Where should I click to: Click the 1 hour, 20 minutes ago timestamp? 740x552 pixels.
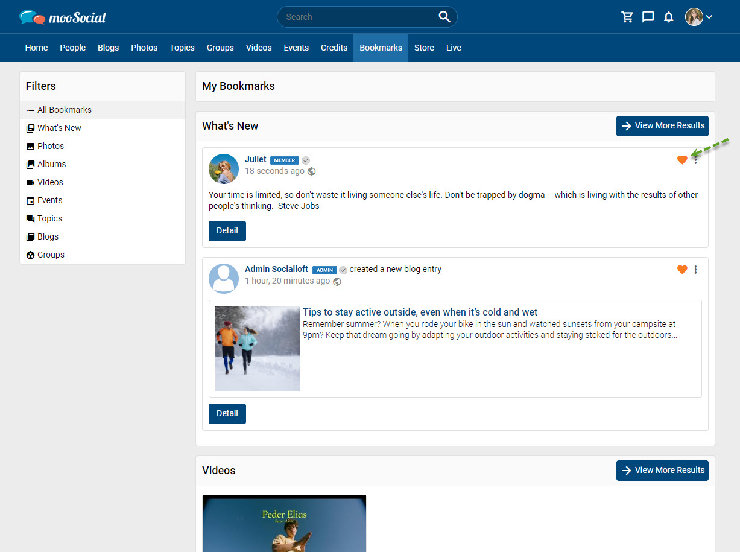point(287,281)
